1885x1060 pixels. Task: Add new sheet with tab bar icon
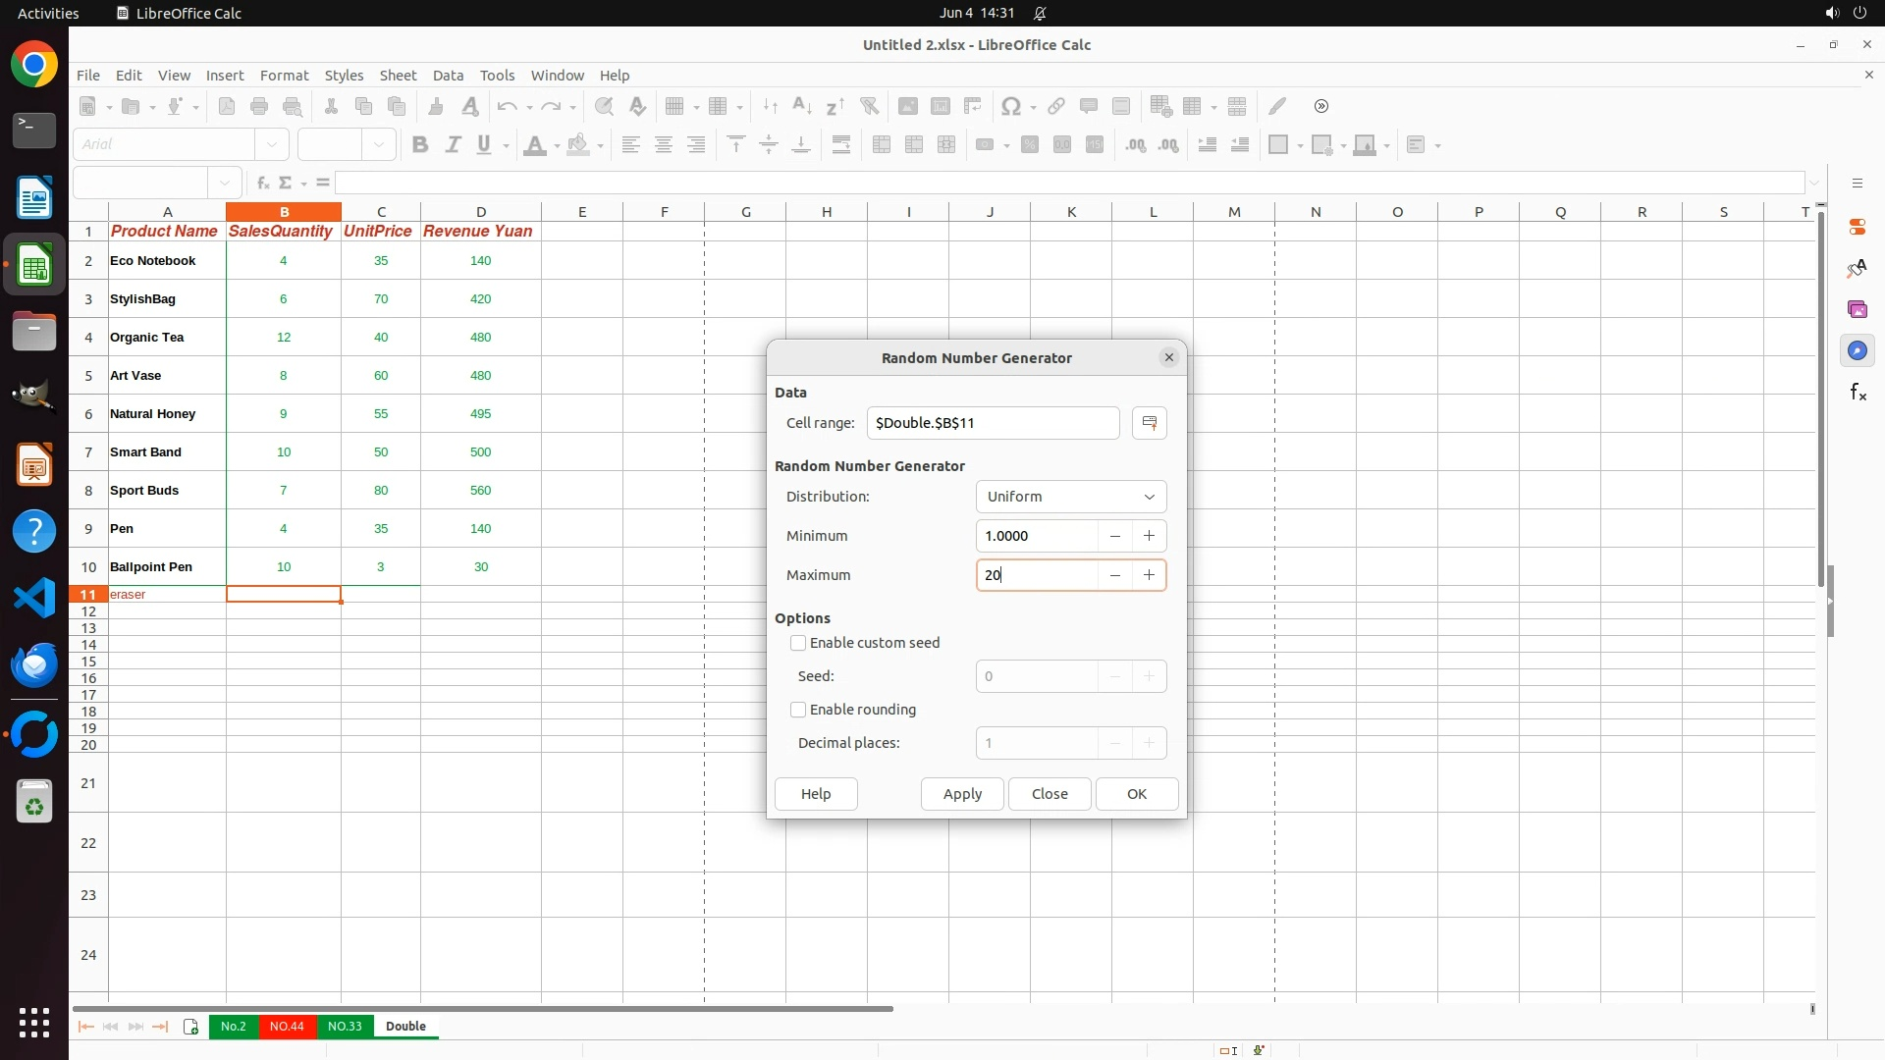point(190,1027)
